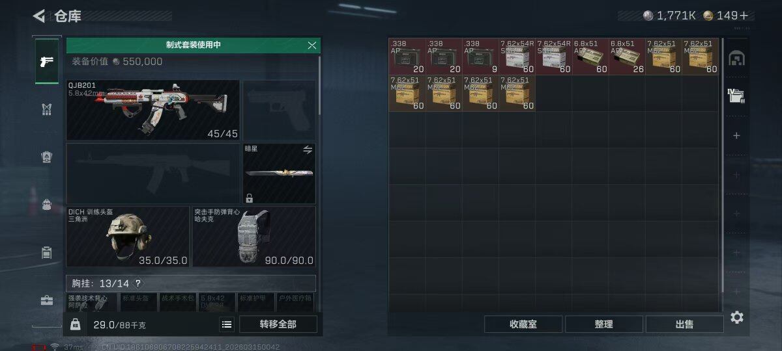Swap the 暗星 melee weapon
This screenshot has height=351, width=782.
(x=308, y=149)
